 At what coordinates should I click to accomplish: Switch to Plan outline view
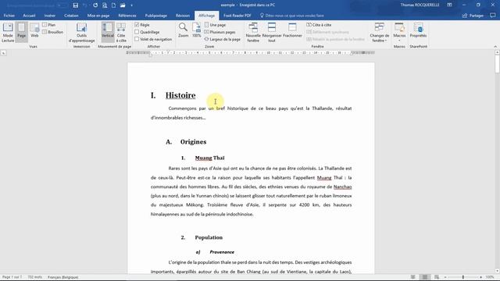pos(48,24)
